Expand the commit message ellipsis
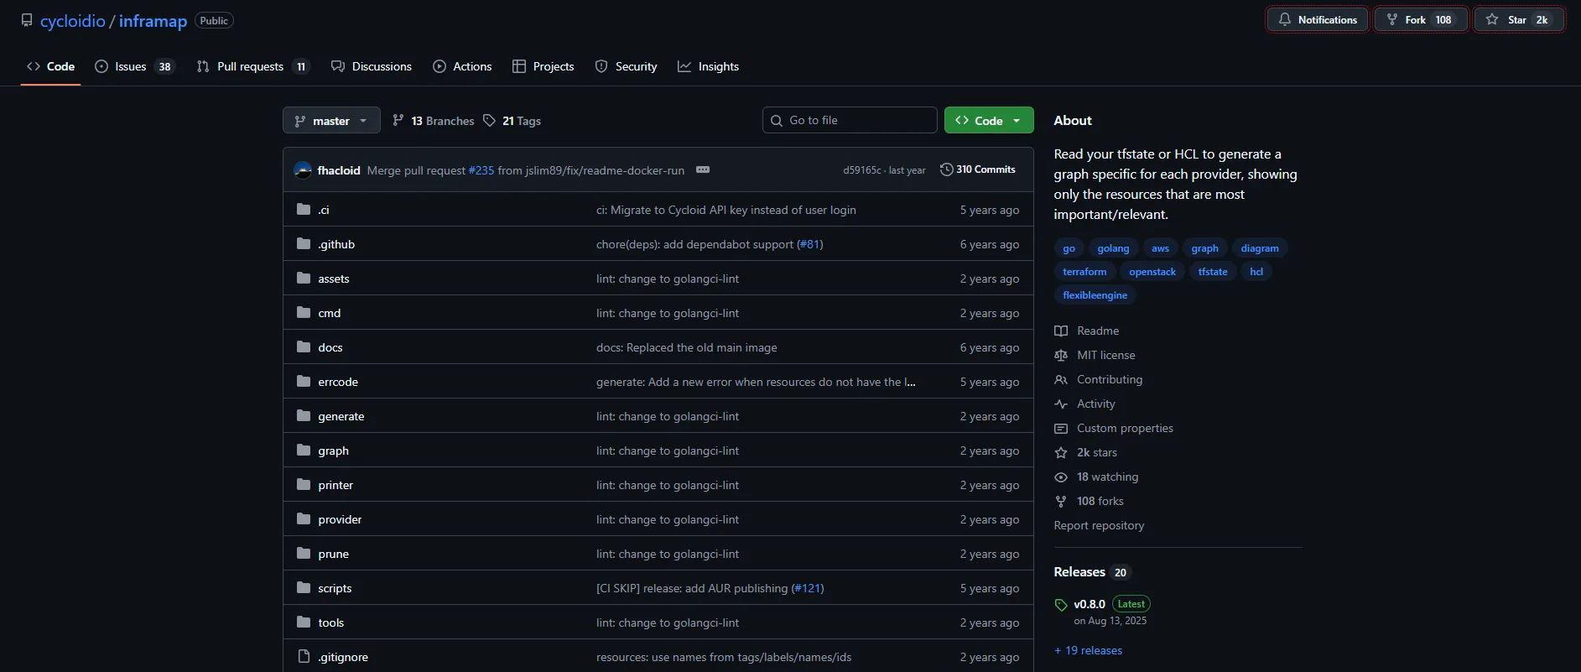This screenshot has width=1581, height=672. click(703, 169)
